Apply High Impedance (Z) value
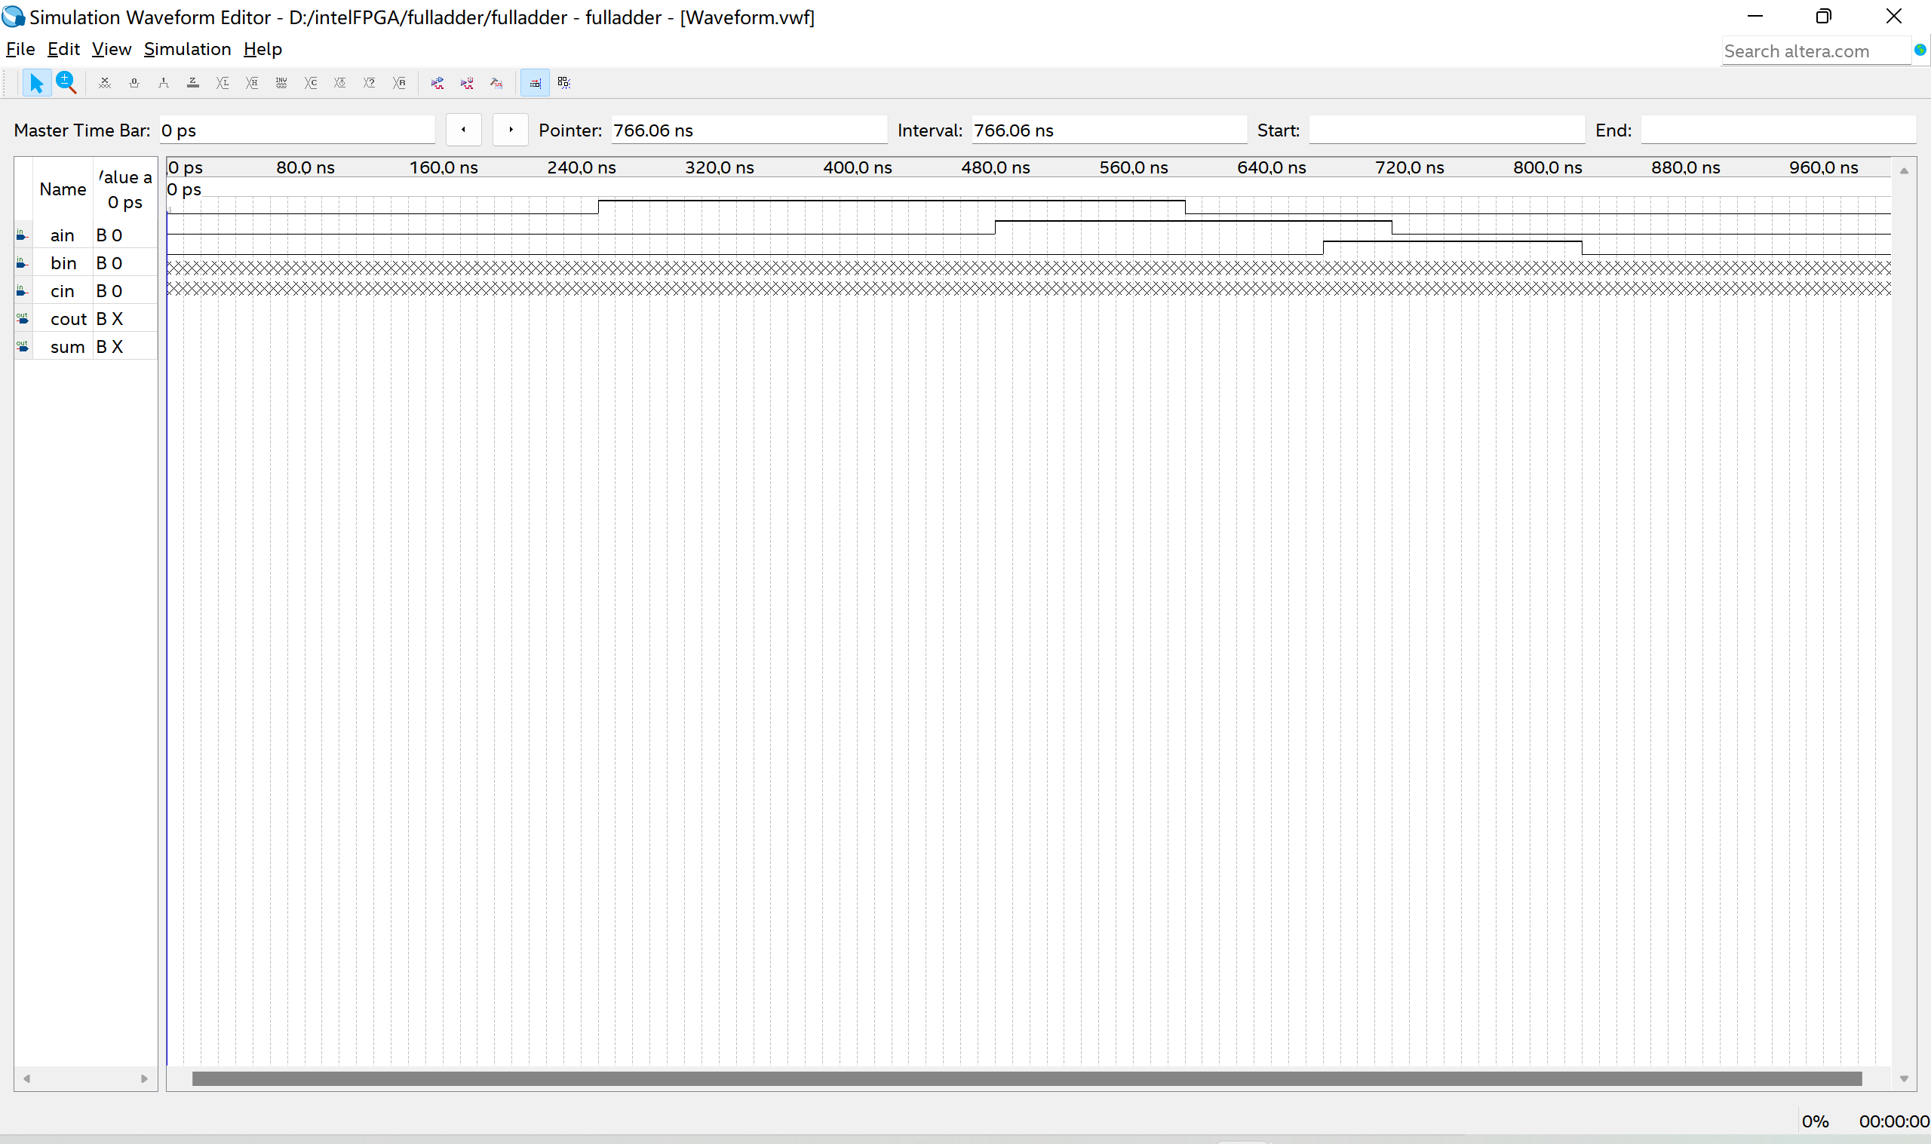Viewport: 1931px width, 1144px height. [x=192, y=82]
